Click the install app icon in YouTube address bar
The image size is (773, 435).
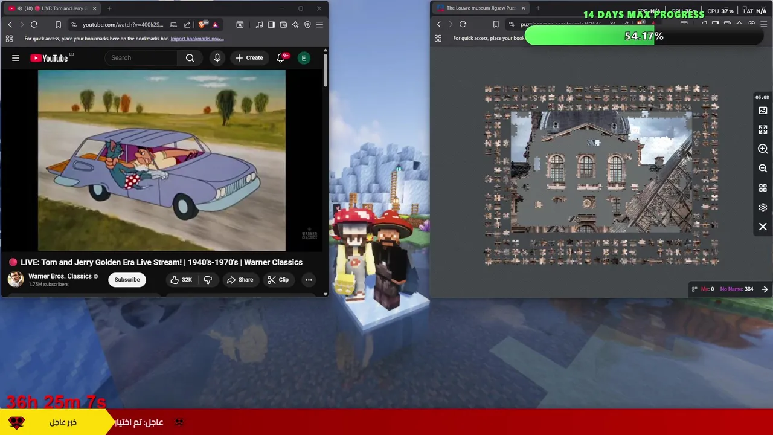click(174, 25)
